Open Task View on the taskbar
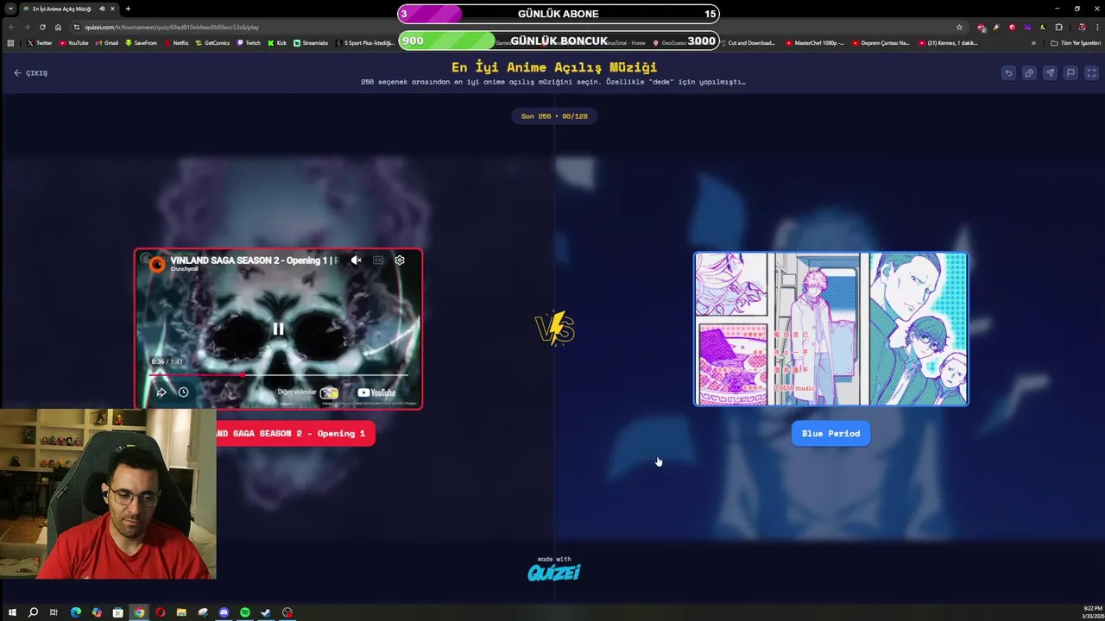 click(54, 612)
